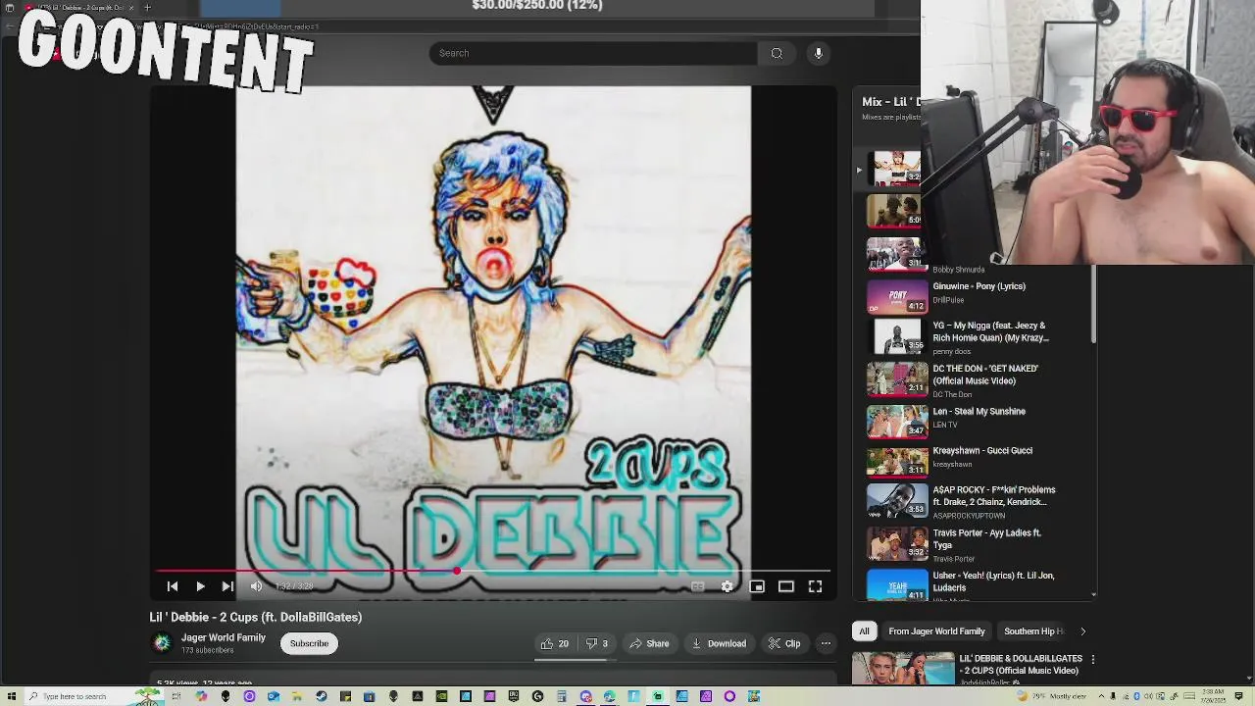Toggle subtitles/closed captions button

pos(697,586)
